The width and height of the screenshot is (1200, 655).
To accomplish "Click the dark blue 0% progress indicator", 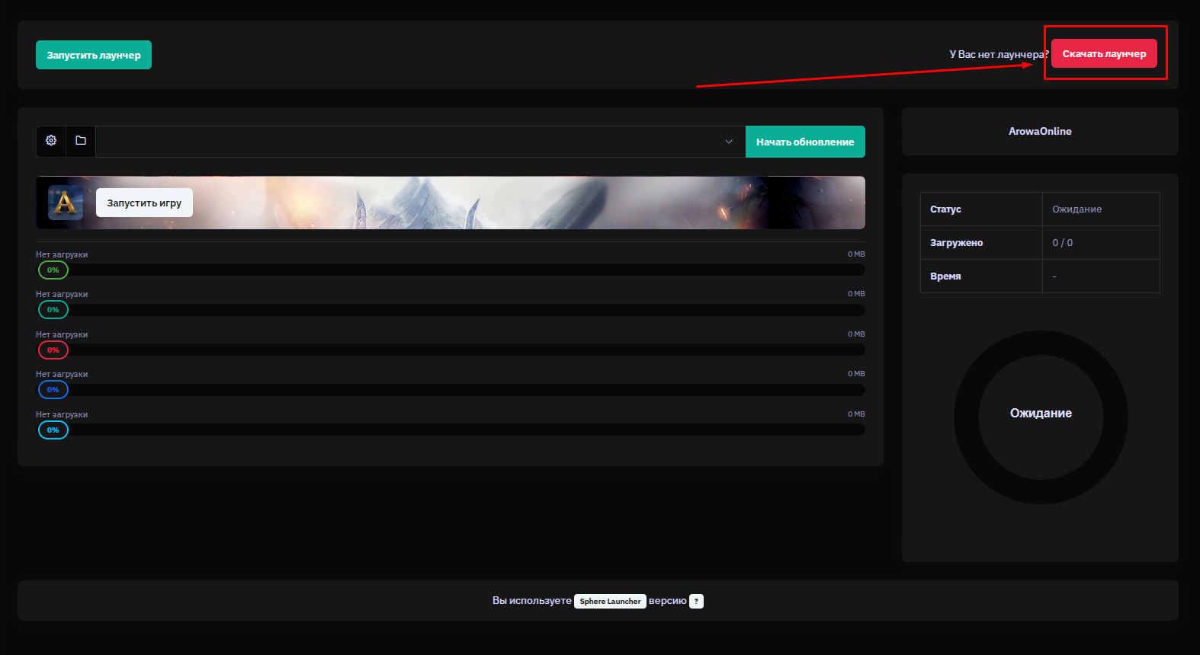I will (53, 390).
